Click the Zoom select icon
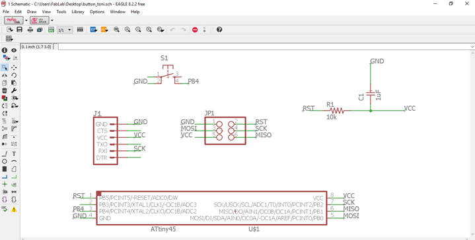The image size is (475, 240). (149, 30)
